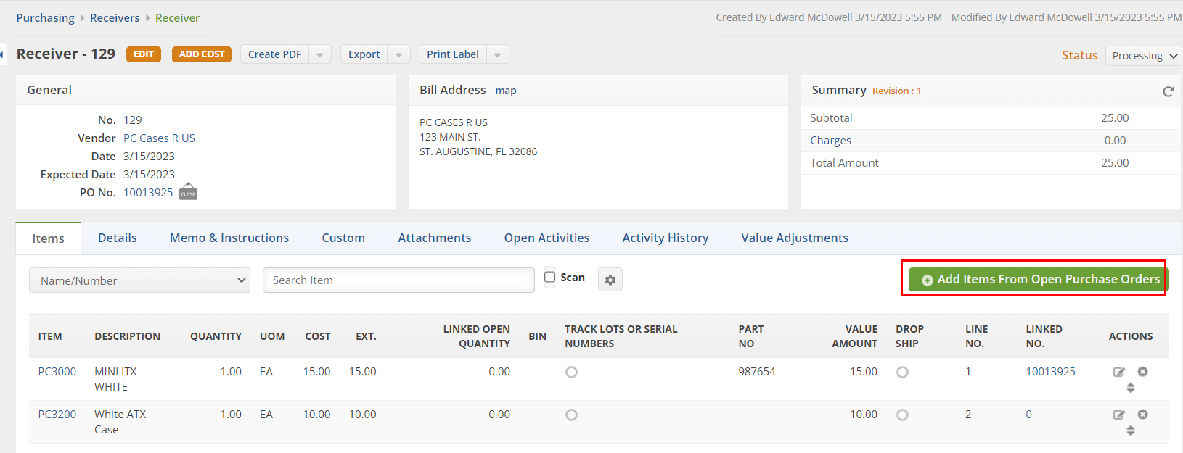Screen dimensions: 1183x453
Task: Open the Name/Number search type dropdown
Action: pos(139,280)
